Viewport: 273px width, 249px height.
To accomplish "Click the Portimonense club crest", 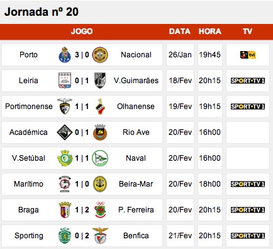I will pos(65,107).
